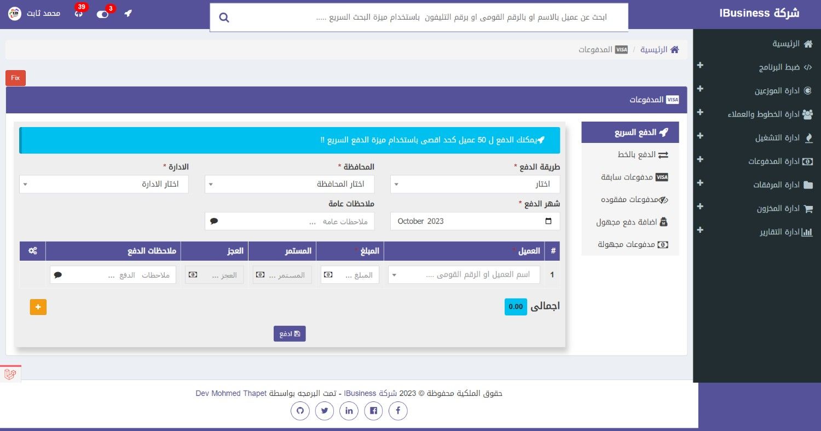Click the red Fix button
Viewport: 821px width, 431px height.
tap(15, 78)
